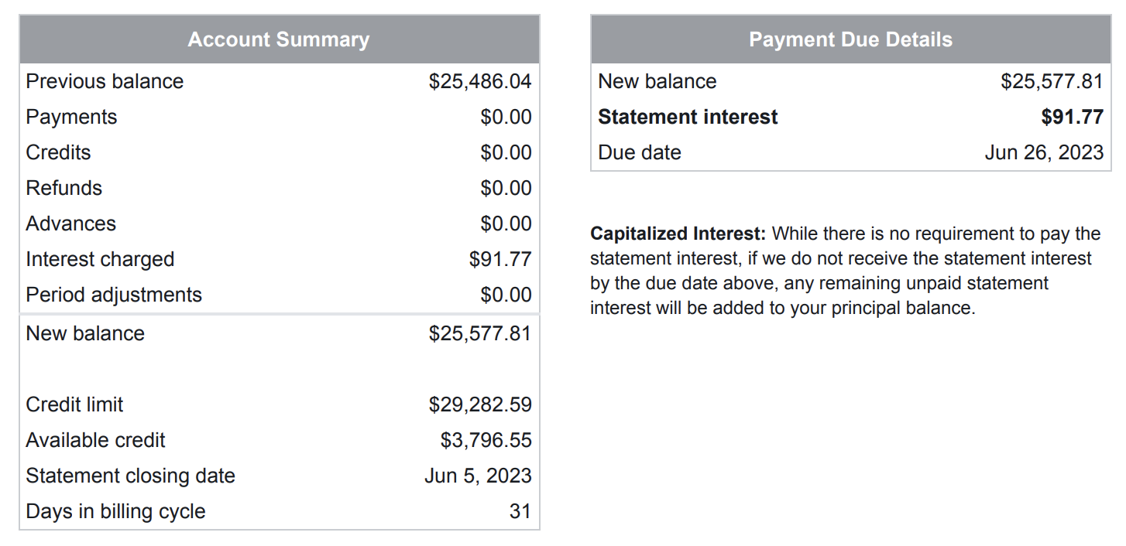Click New balance amount in Account Summary
The width and height of the screenshot is (1126, 546).
click(480, 333)
